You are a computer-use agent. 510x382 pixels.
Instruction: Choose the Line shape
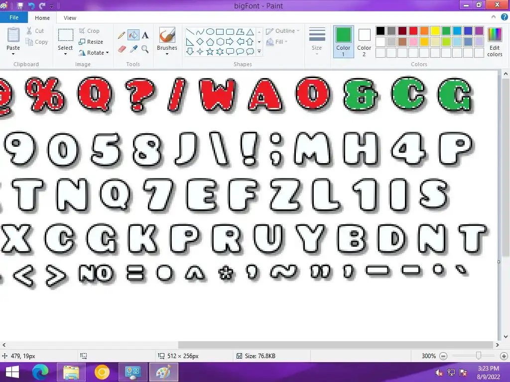190,32
